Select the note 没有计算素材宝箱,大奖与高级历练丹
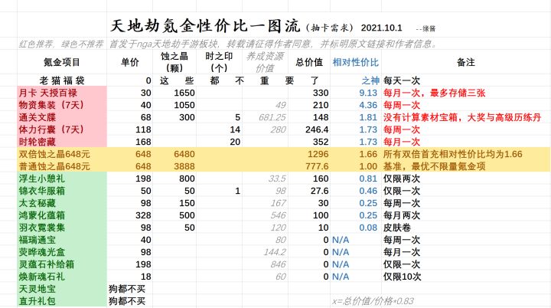The width and height of the screenshot is (551, 308). click(x=462, y=117)
